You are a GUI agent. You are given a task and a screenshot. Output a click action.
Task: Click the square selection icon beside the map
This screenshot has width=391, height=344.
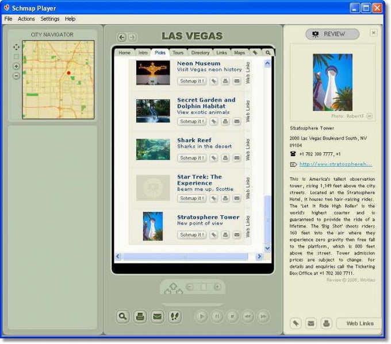point(16,57)
